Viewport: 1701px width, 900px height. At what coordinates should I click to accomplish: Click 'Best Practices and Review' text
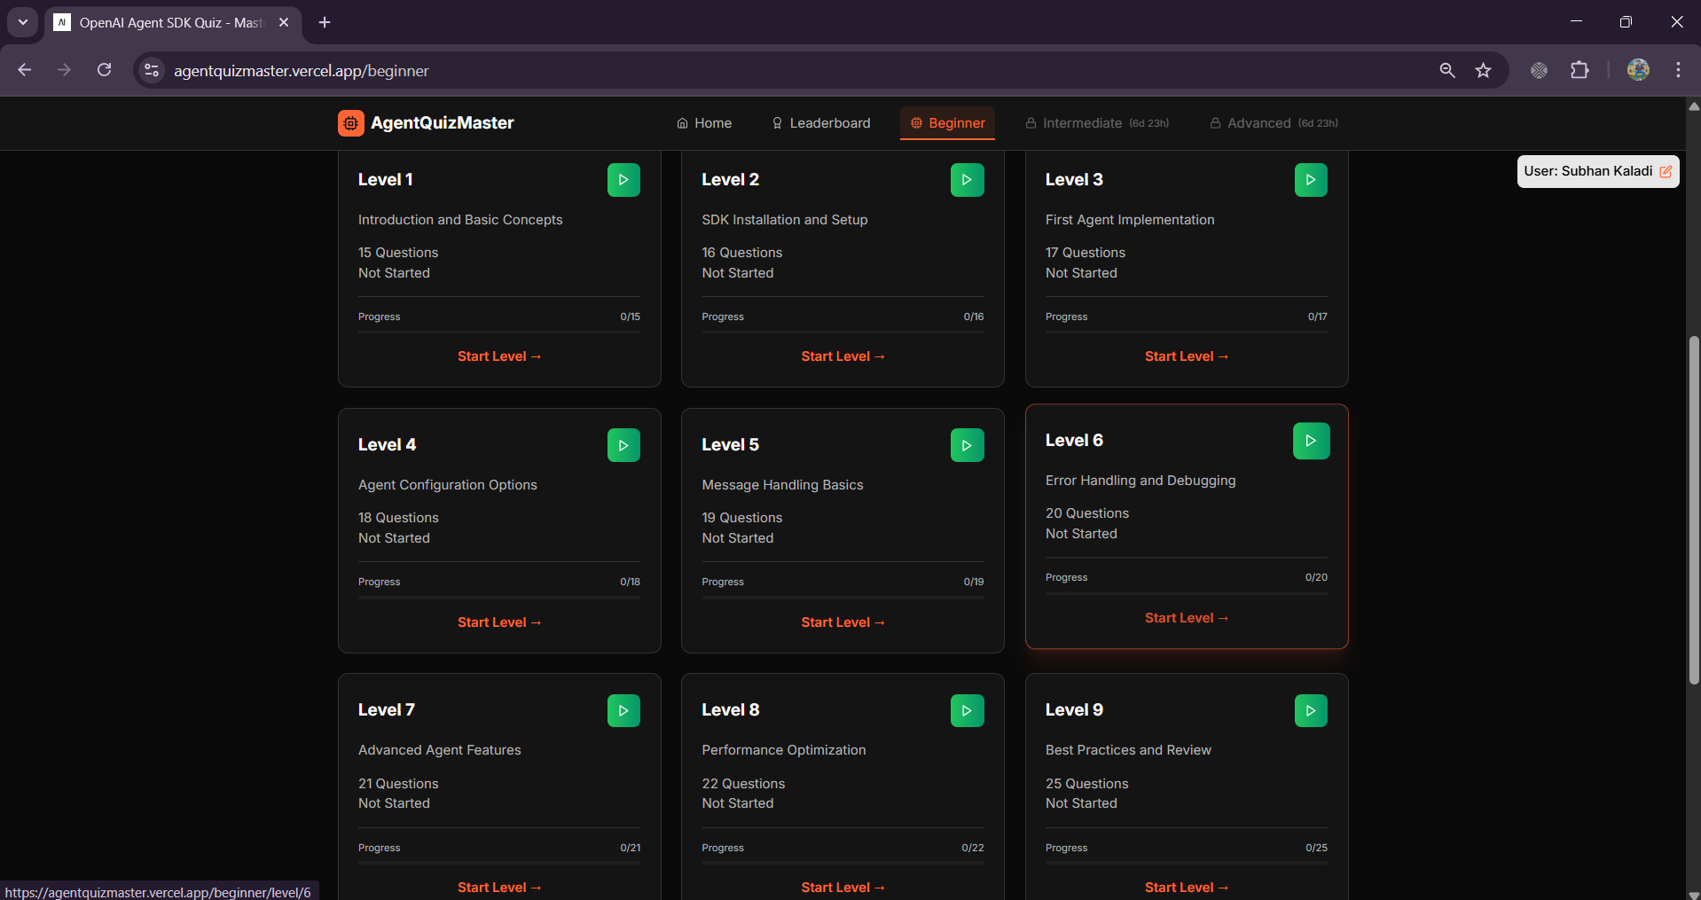pos(1128,750)
